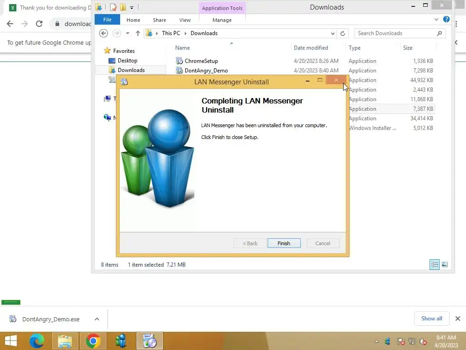The image size is (466, 350).
Task: Sort files by Type column
Action: pyautogui.click(x=354, y=47)
